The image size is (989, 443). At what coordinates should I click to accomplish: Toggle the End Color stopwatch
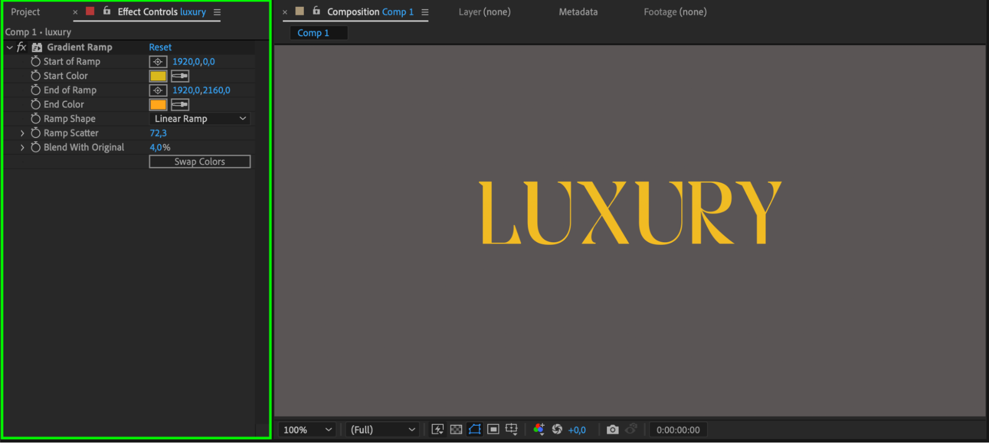(x=36, y=104)
